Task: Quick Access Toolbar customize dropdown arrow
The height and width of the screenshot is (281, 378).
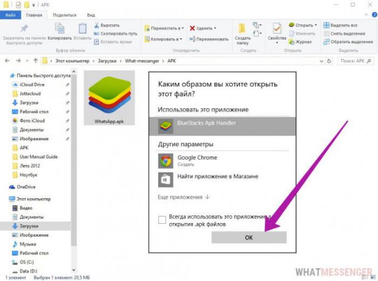Action: (x=34, y=5)
